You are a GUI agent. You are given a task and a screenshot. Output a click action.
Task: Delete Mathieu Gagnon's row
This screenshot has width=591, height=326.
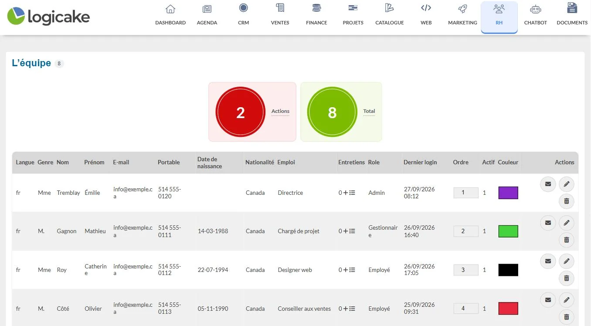(x=567, y=240)
